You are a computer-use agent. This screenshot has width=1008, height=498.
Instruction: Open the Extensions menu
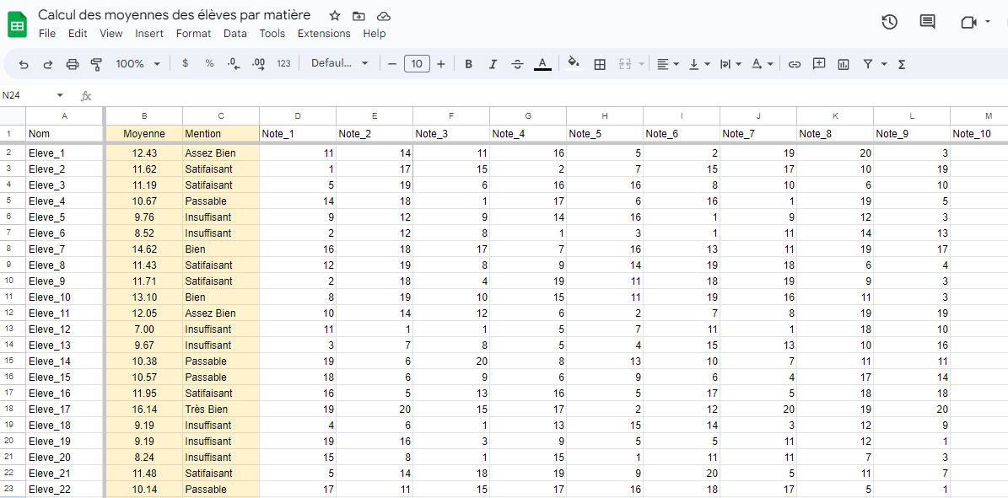(324, 34)
